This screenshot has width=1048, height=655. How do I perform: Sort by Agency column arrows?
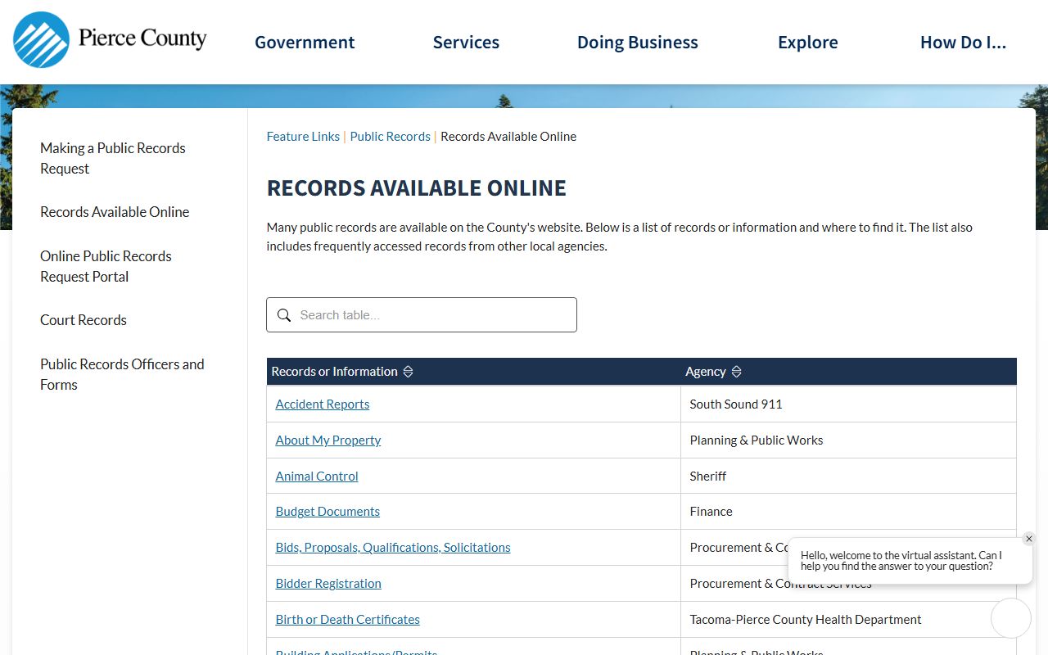click(736, 372)
